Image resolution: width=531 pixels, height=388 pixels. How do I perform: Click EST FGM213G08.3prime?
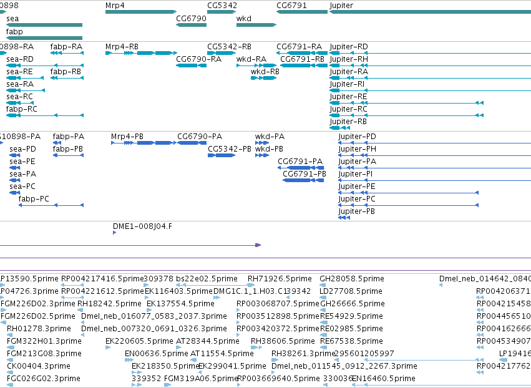[x=44, y=354]
